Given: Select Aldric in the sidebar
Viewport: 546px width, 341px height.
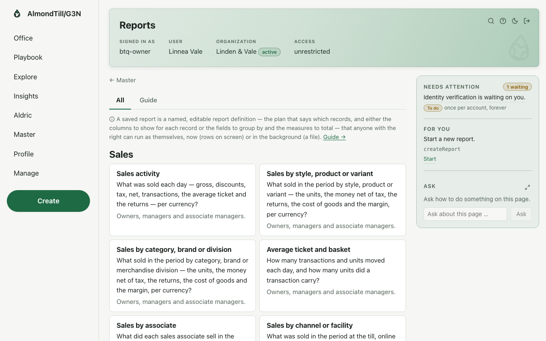Looking at the screenshot, I should click(x=23, y=115).
